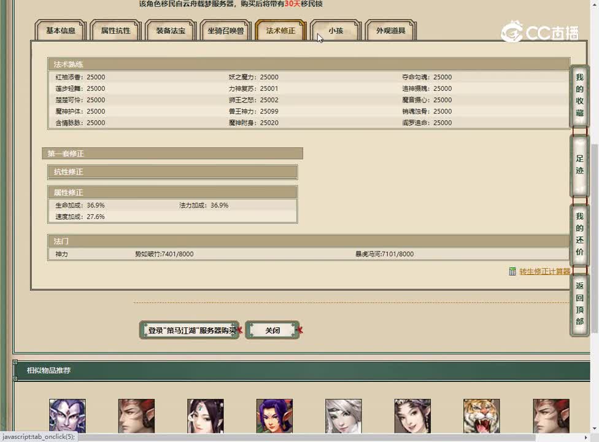Click the 关闭 button
The image size is (599, 442).
point(272,330)
